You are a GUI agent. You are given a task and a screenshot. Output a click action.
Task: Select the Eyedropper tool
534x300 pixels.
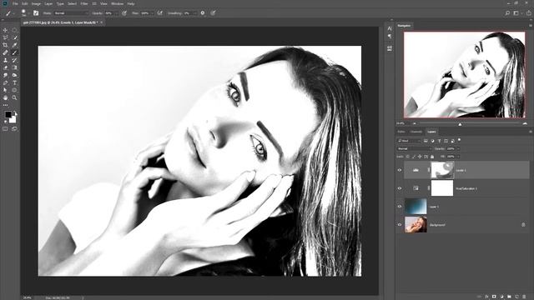15,45
